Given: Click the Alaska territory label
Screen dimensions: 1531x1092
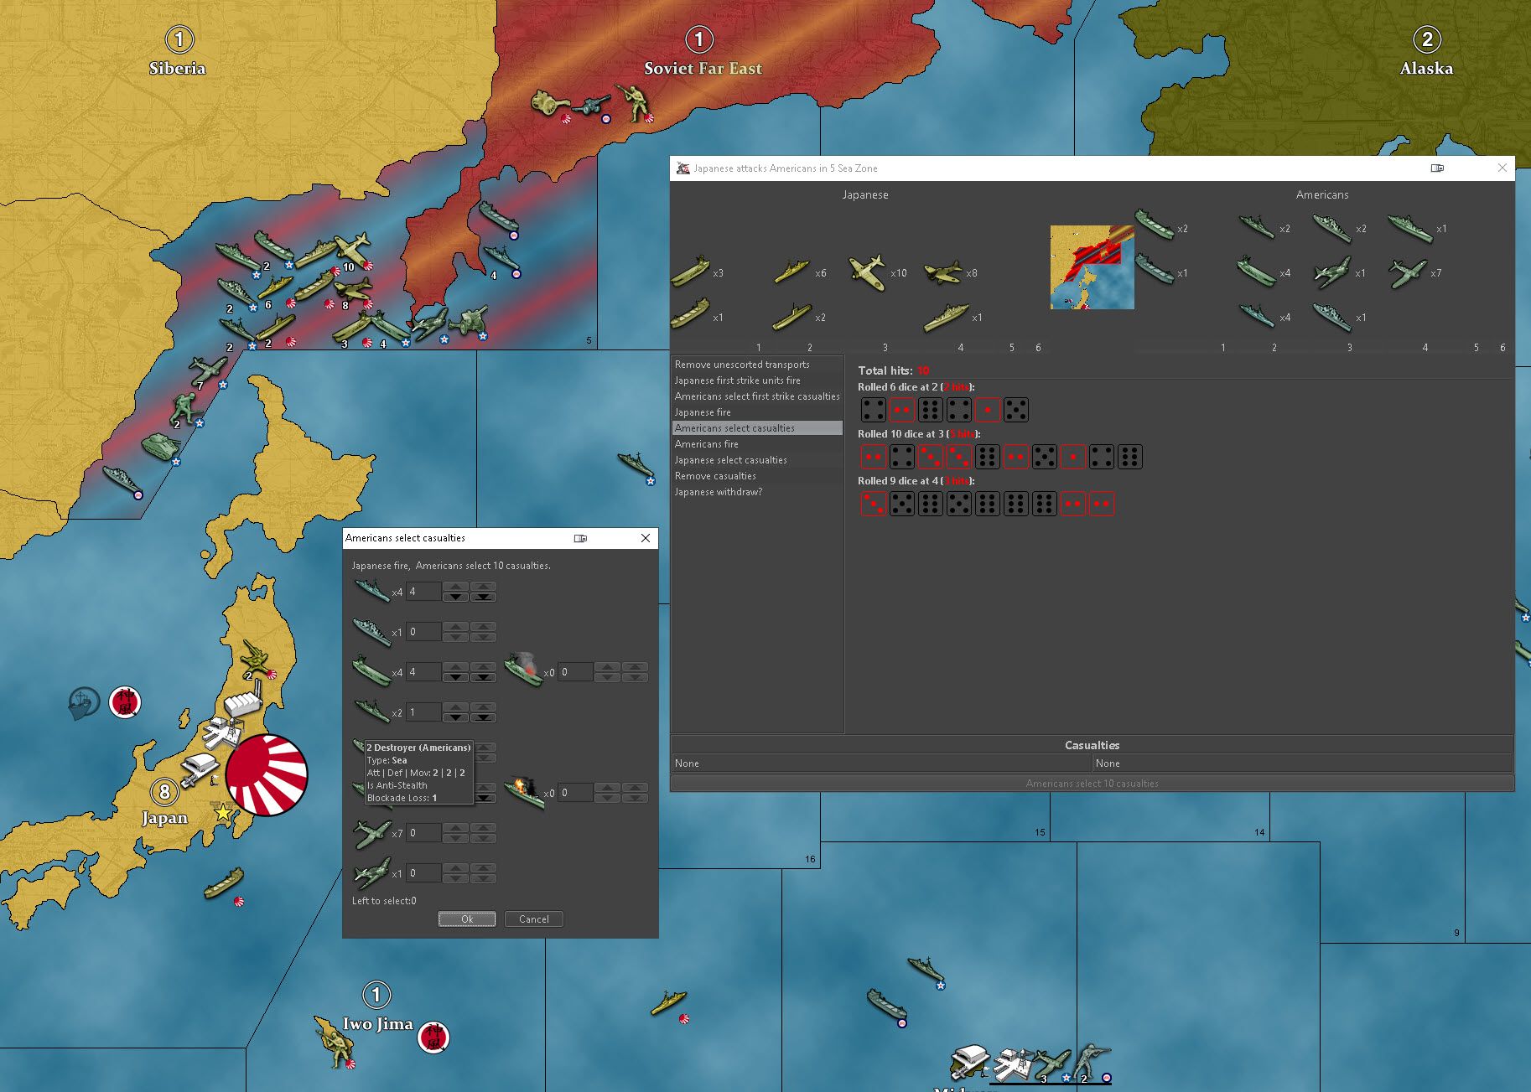Looking at the screenshot, I should 1426,68.
